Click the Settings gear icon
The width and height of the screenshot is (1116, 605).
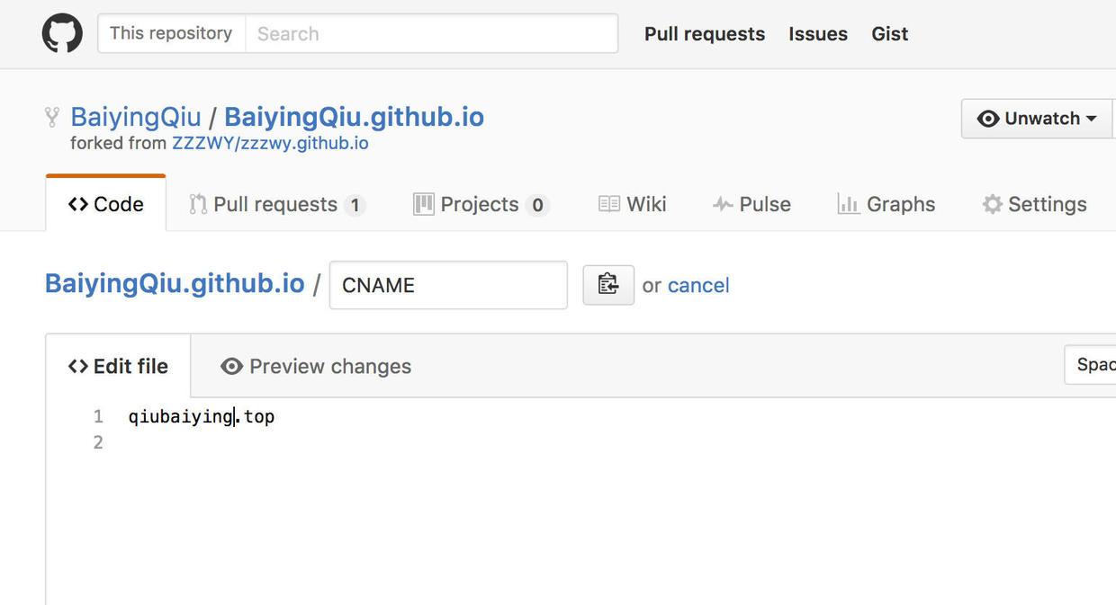pos(992,204)
